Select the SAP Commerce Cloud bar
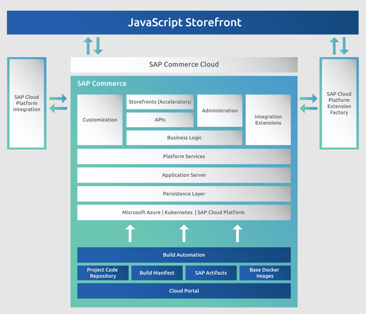This screenshot has height=314, width=366. [184, 64]
